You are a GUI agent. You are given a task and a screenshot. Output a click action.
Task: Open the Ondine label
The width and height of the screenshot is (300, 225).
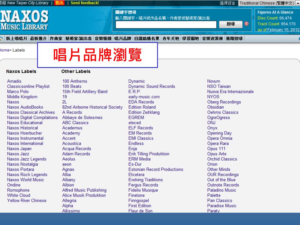[x=14, y=185]
